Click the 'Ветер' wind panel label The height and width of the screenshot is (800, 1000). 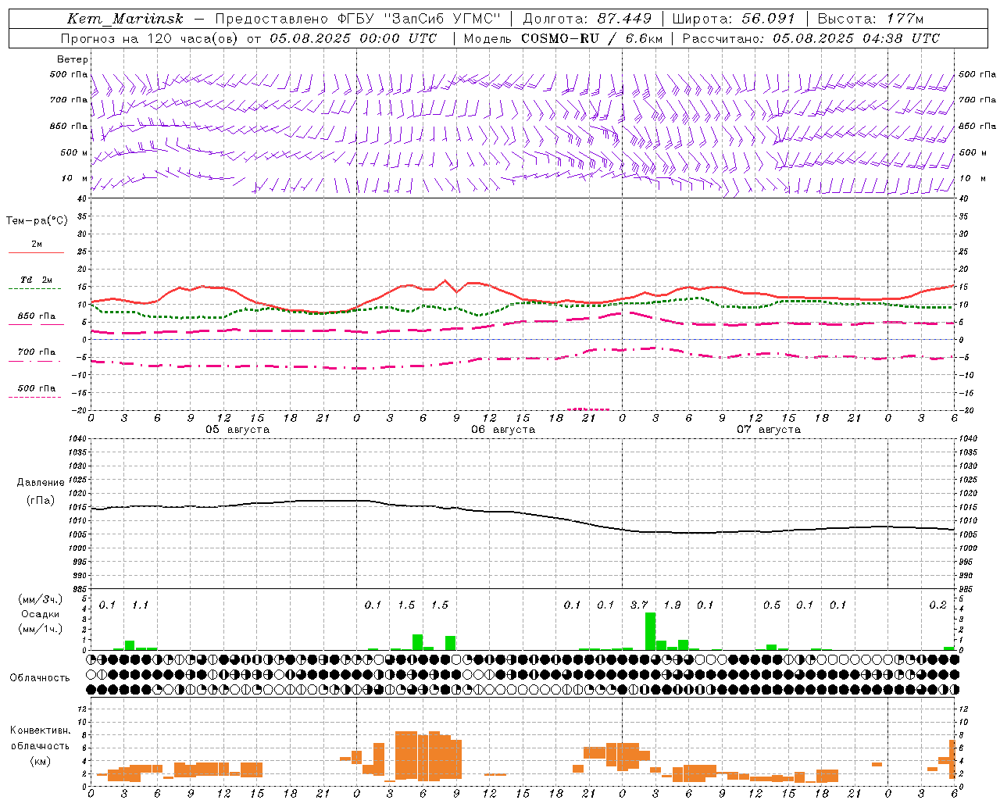[x=73, y=59]
